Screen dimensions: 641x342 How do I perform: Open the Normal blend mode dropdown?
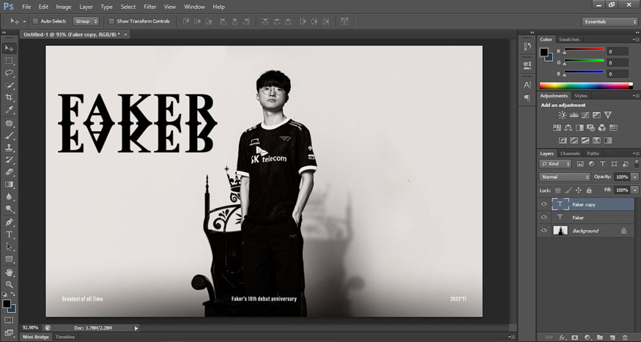[x=565, y=177]
